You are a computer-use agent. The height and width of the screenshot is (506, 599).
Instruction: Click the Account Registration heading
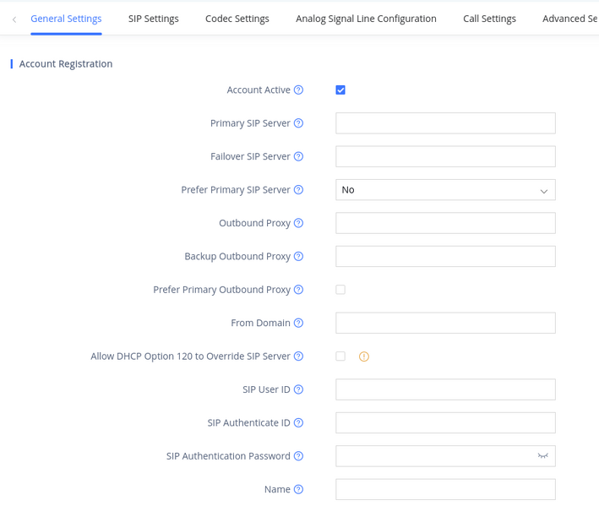[x=66, y=63]
